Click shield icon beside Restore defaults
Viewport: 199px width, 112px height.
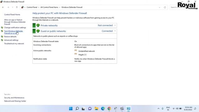click(2, 37)
